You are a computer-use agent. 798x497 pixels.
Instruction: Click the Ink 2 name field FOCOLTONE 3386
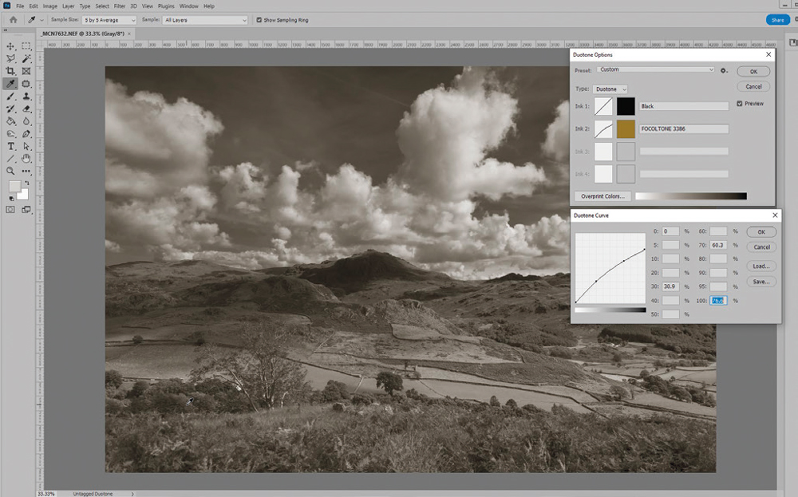click(684, 129)
